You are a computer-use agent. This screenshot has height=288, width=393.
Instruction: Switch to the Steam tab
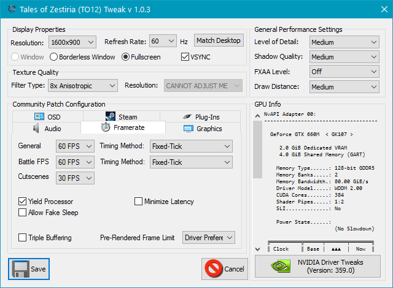click(122, 116)
